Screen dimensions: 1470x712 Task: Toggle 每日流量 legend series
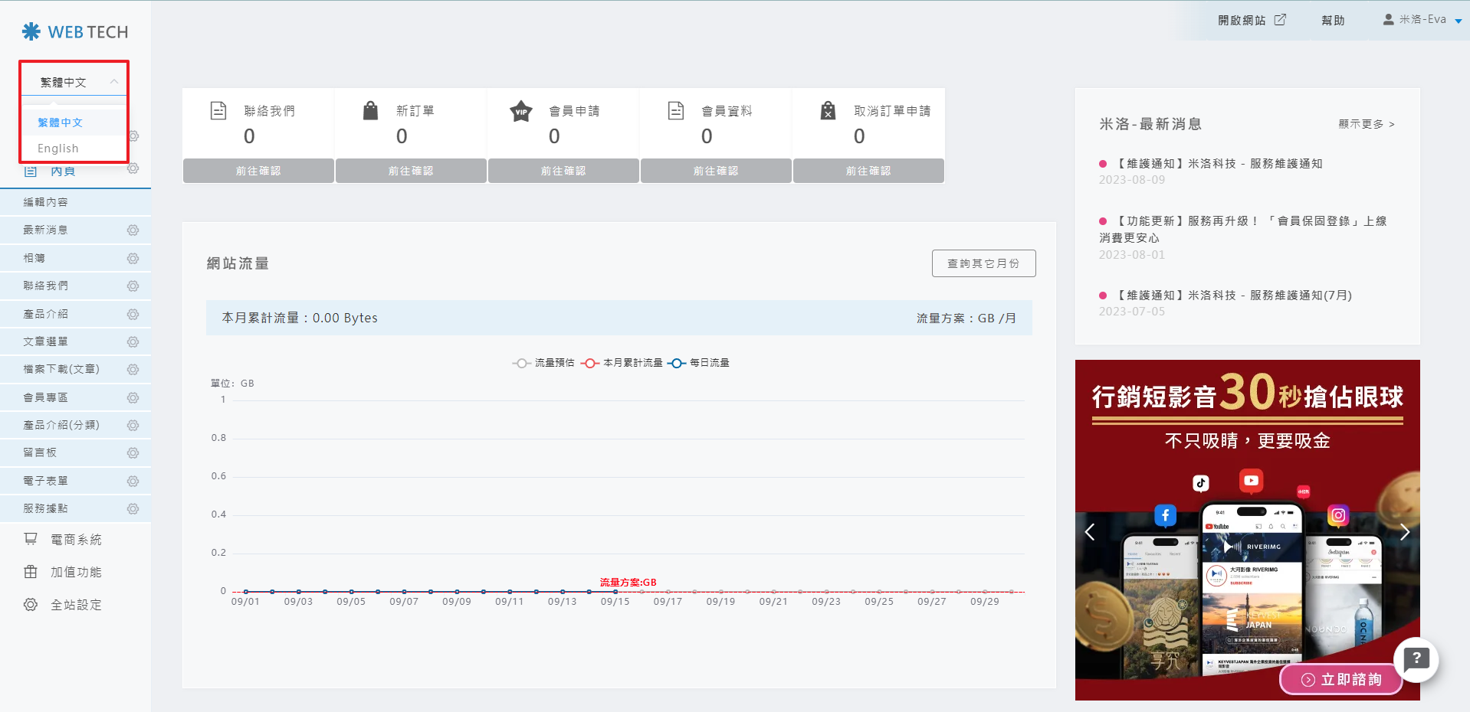698,363
